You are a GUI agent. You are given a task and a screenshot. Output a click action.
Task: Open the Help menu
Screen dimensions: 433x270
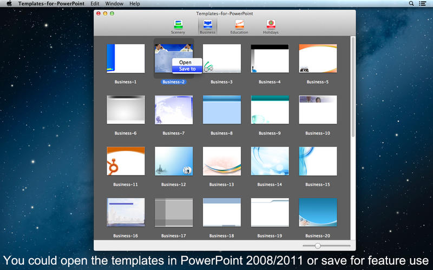[x=135, y=4]
